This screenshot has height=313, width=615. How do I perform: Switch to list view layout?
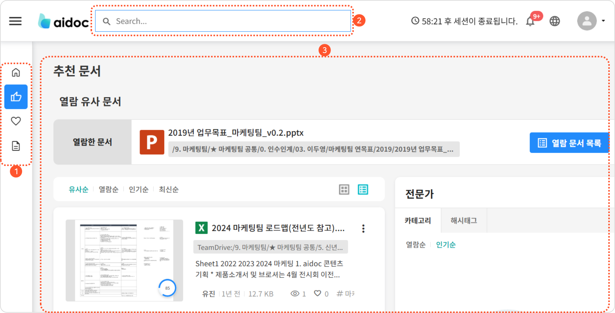pyautogui.click(x=363, y=190)
